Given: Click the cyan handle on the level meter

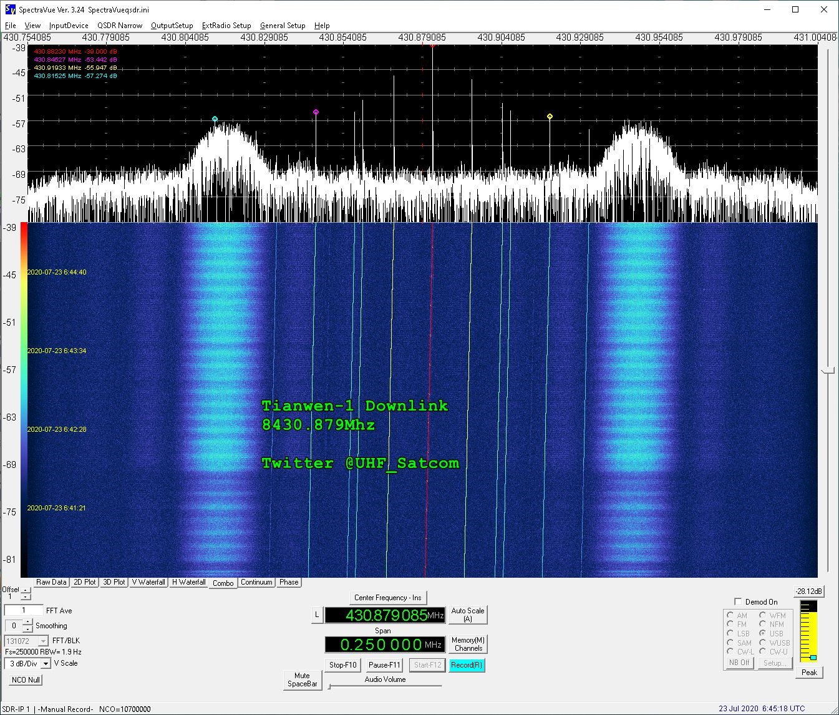Looking at the screenshot, I should pos(813,658).
